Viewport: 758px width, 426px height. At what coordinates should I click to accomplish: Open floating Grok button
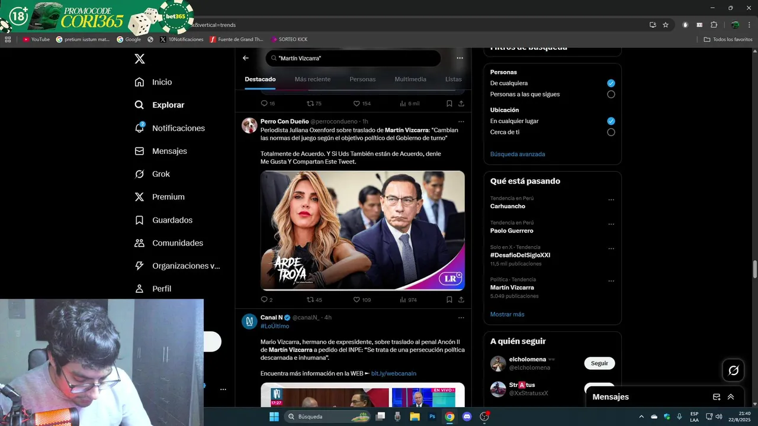click(x=733, y=370)
